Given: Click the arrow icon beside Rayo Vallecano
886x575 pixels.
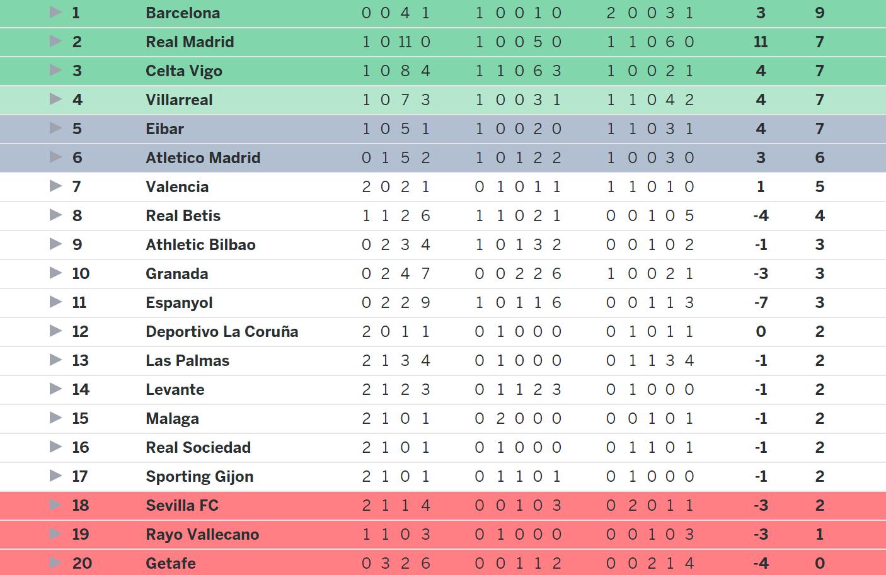Looking at the screenshot, I should [x=56, y=534].
